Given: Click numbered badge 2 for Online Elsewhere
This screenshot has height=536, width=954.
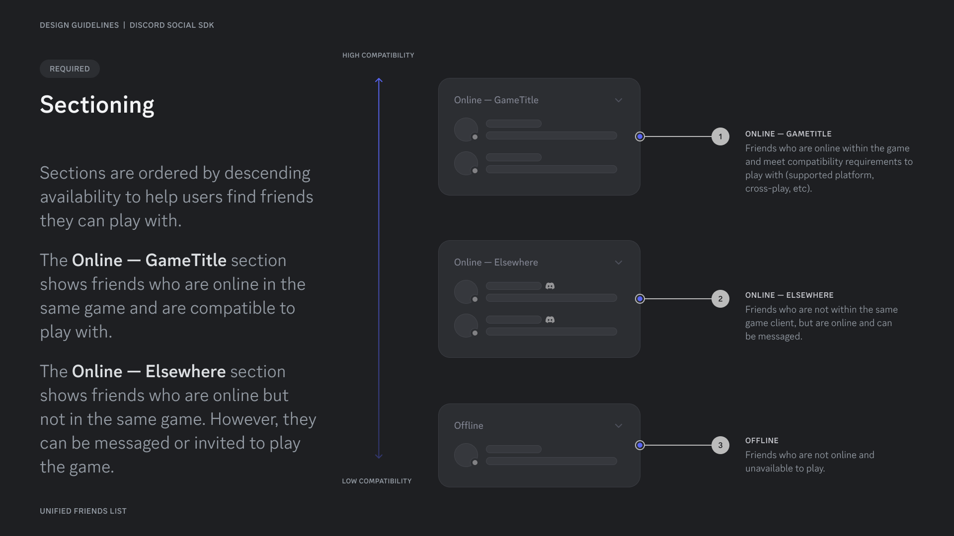Looking at the screenshot, I should pos(720,299).
